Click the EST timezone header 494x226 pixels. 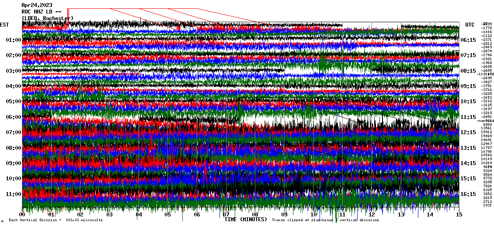coord(4,25)
